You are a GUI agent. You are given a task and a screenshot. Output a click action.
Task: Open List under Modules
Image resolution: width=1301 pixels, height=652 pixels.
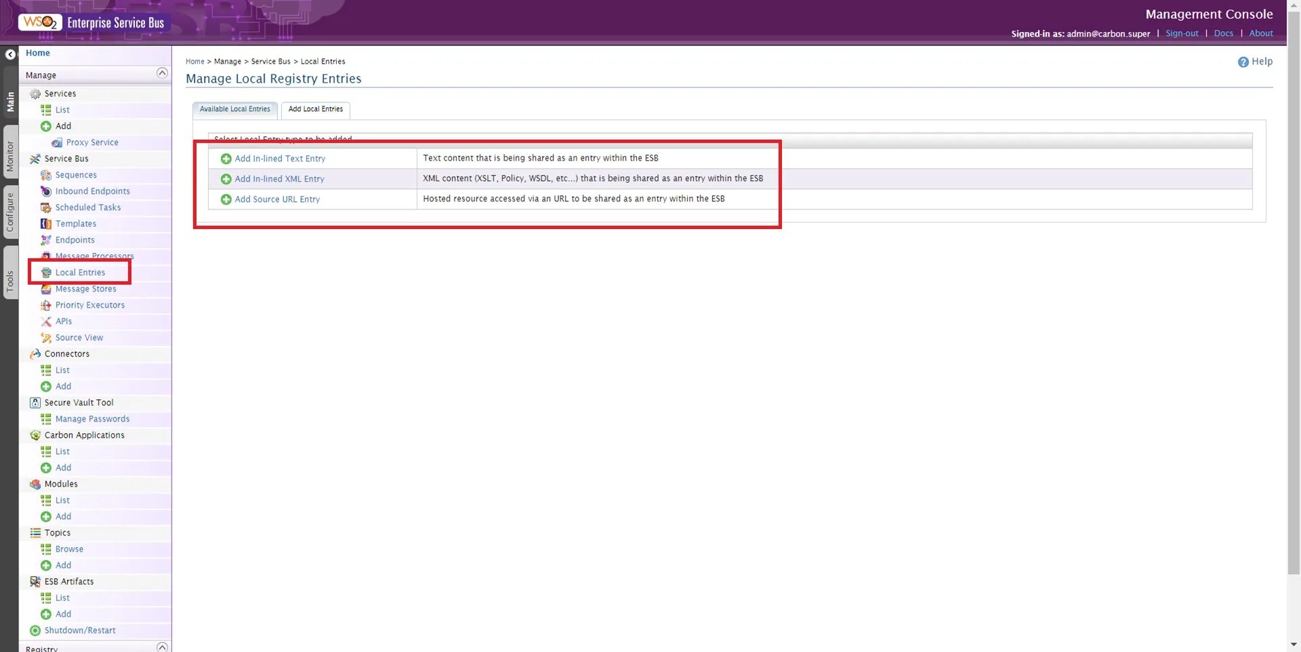click(x=62, y=500)
